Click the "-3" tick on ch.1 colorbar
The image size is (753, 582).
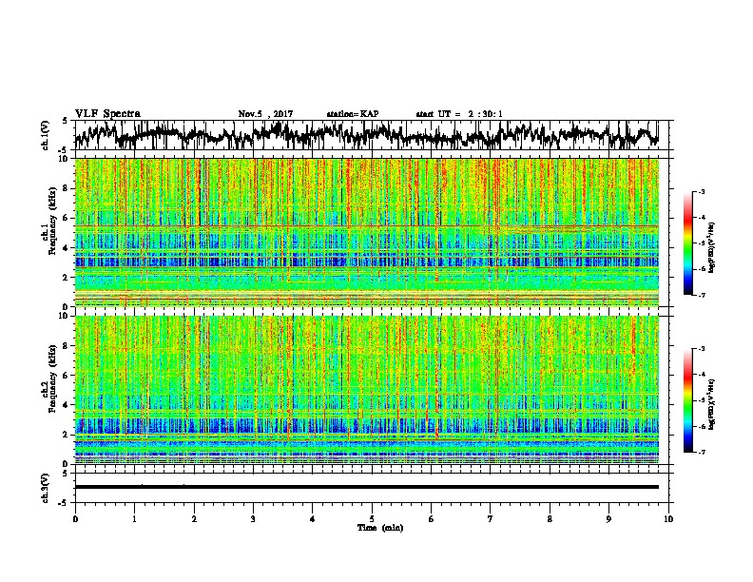pyautogui.click(x=701, y=191)
